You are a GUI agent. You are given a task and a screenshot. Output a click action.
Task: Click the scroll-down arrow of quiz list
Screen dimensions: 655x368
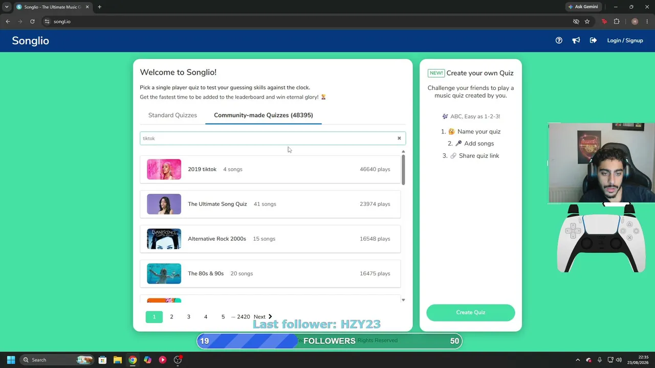click(403, 300)
